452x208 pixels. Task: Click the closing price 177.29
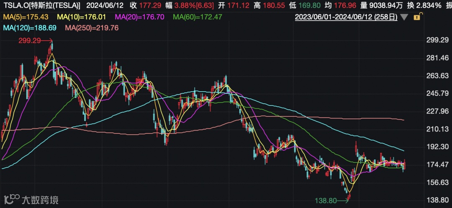[x=149, y=5]
